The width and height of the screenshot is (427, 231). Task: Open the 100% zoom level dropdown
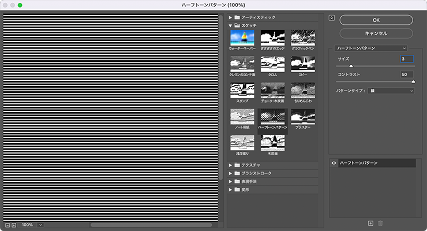[40, 224]
